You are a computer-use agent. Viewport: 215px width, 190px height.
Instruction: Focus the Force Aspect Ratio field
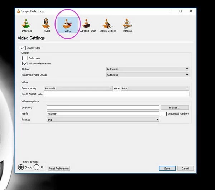click(116, 94)
